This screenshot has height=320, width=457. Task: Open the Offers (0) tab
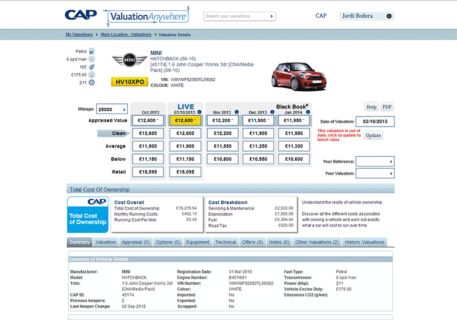coord(252,242)
